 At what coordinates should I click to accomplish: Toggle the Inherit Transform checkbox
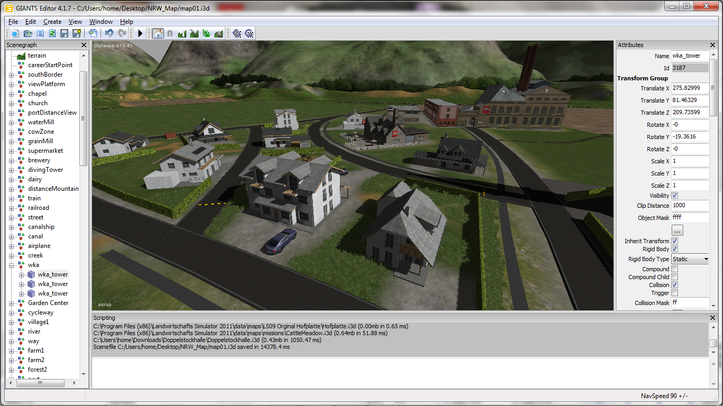(x=675, y=241)
